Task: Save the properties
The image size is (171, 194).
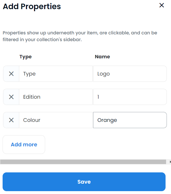Action: click(84, 182)
